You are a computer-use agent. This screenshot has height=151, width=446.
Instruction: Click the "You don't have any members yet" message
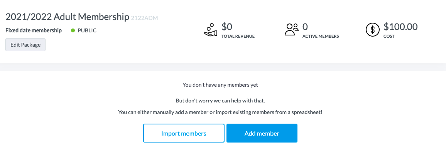tap(220, 85)
